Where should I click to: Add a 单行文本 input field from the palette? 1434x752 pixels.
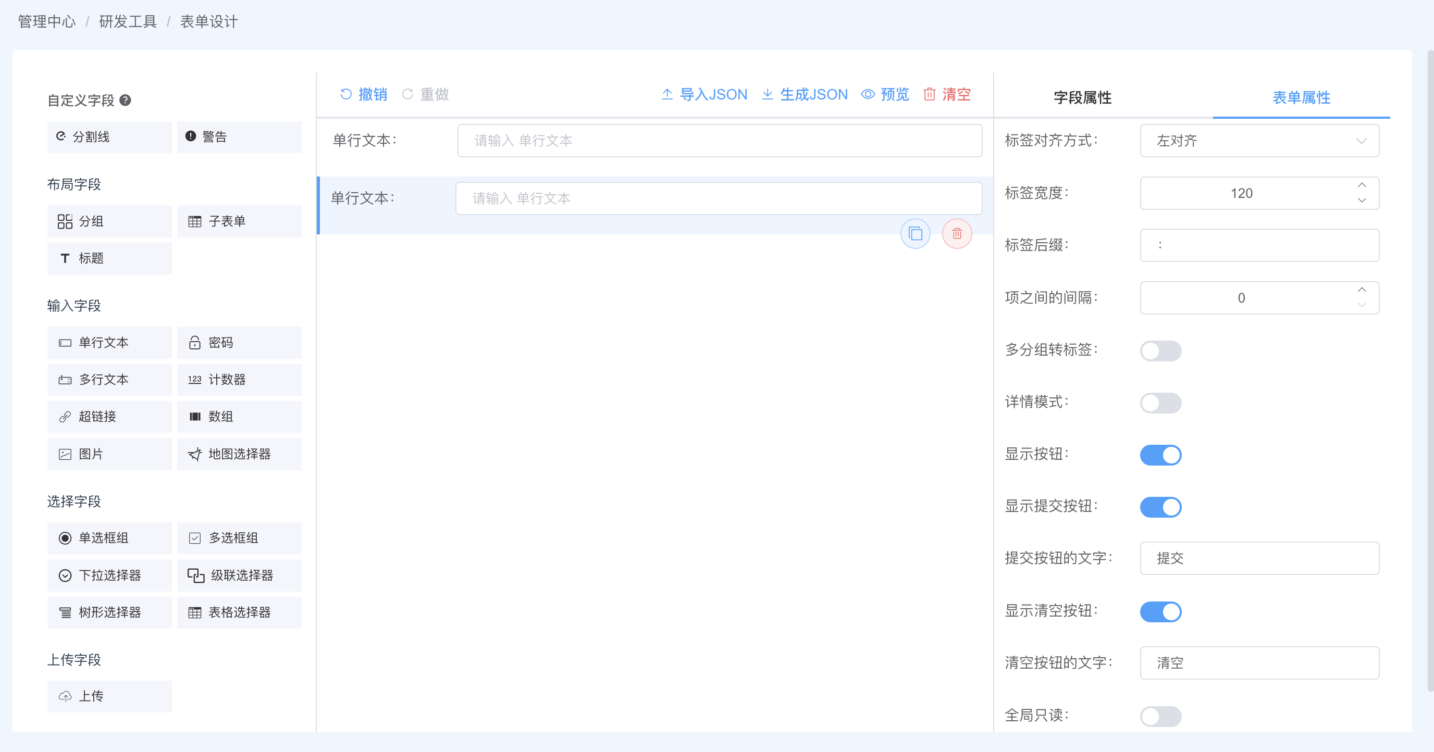click(x=109, y=343)
